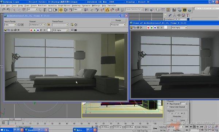Open the Hierarchy command panel tab
This screenshot has width=219, height=132.
174,15
